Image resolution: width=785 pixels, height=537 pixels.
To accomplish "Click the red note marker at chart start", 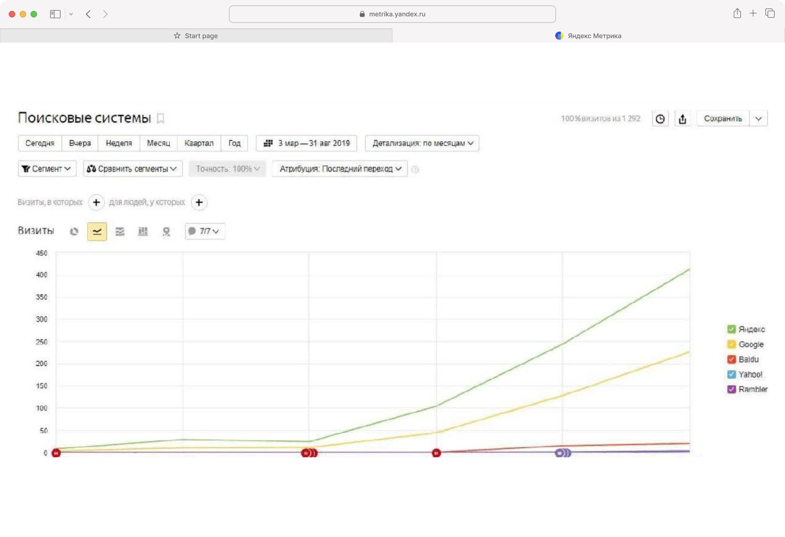I will pos(56,453).
